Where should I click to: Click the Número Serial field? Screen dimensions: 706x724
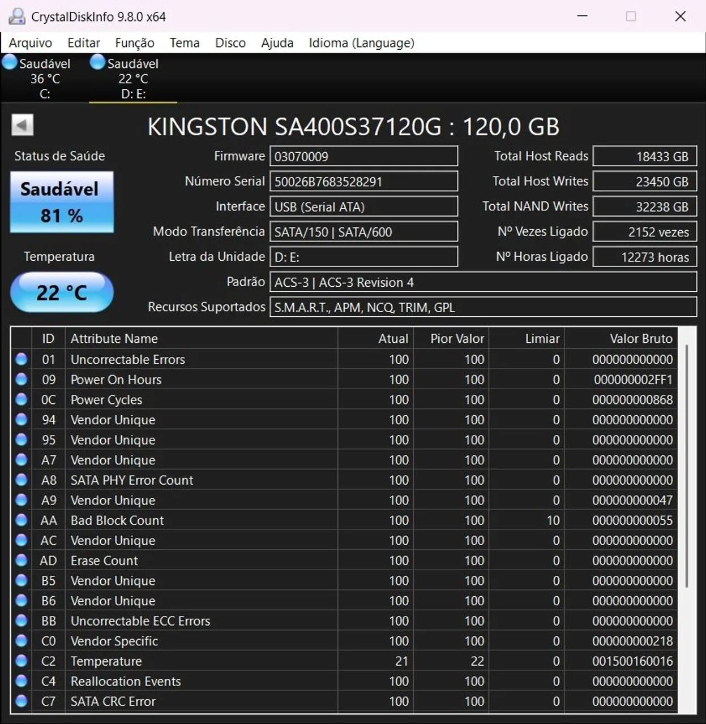coord(363,182)
